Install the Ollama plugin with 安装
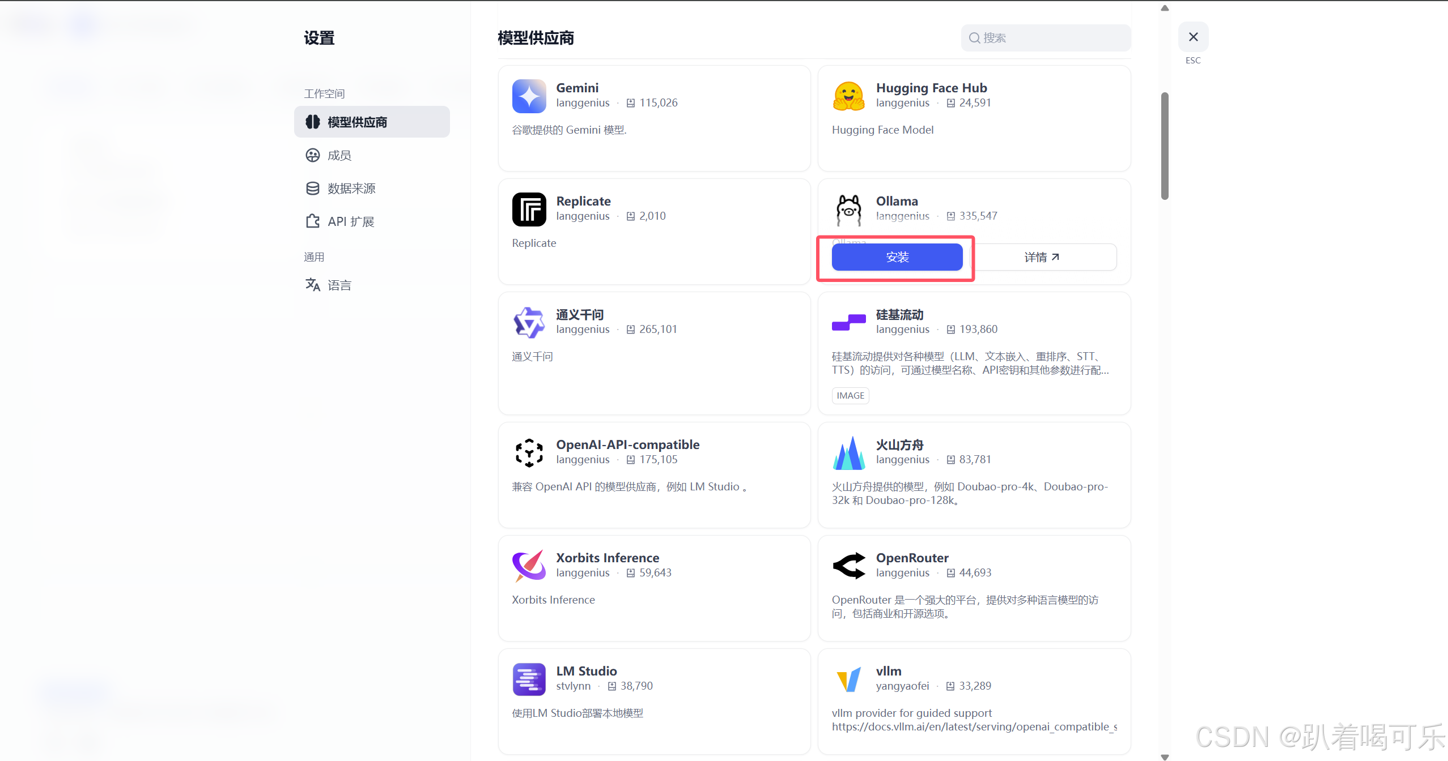Screen dimensions: 1448x761 point(897,257)
